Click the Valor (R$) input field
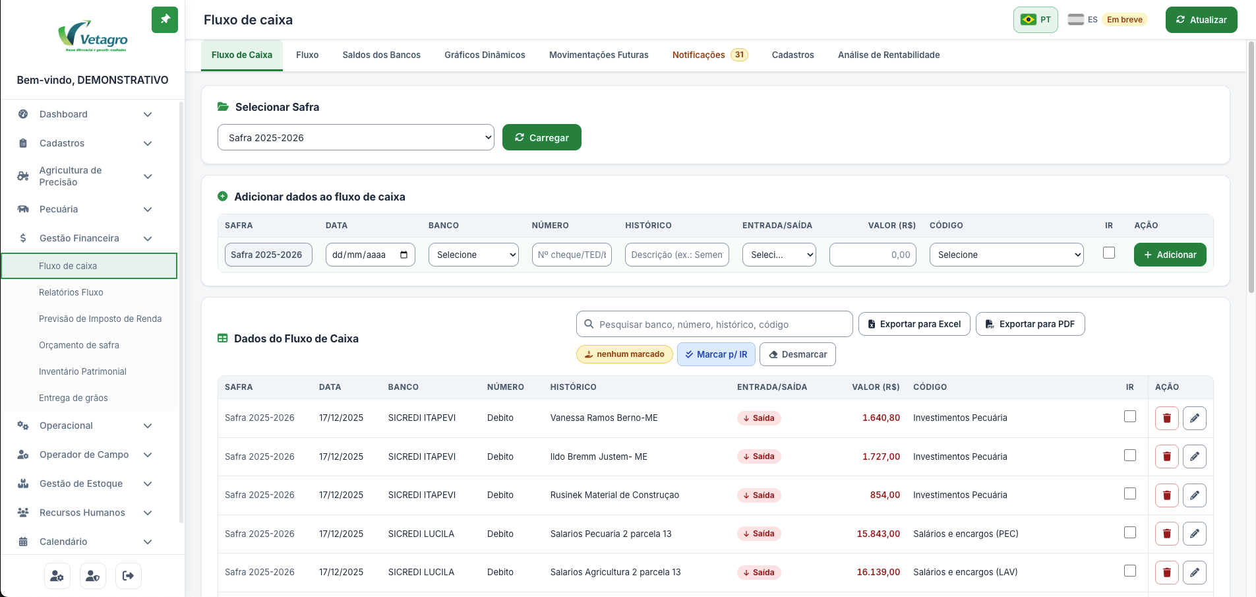This screenshot has height=597, width=1256. point(873,255)
